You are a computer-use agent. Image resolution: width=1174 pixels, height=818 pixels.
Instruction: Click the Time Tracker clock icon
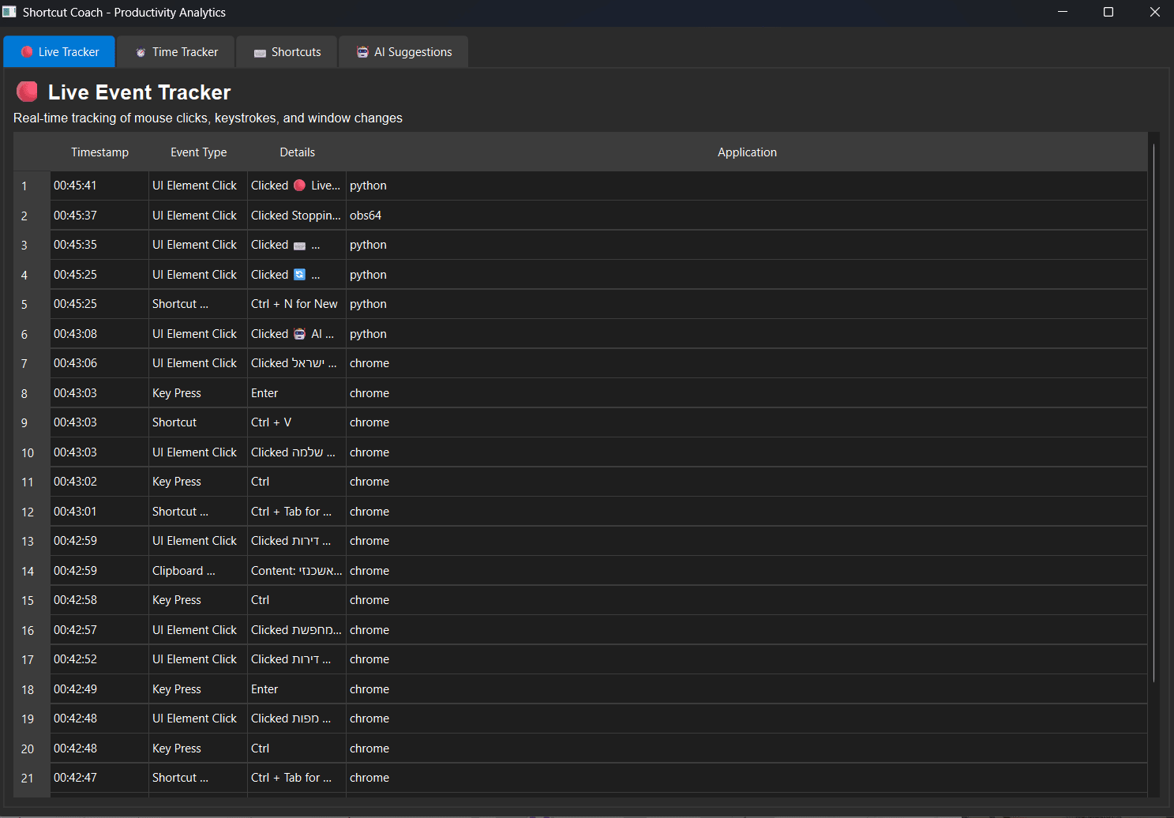[x=141, y=53]
